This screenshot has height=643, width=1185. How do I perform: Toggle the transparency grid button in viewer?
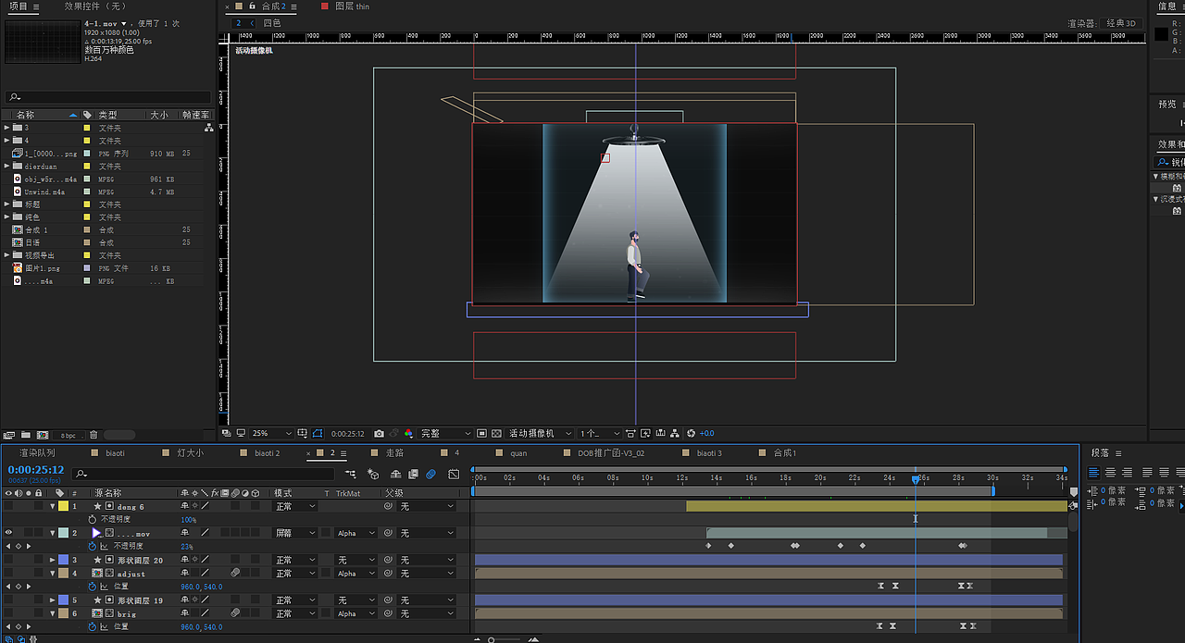pyautogui.click(x=494, y=433)
